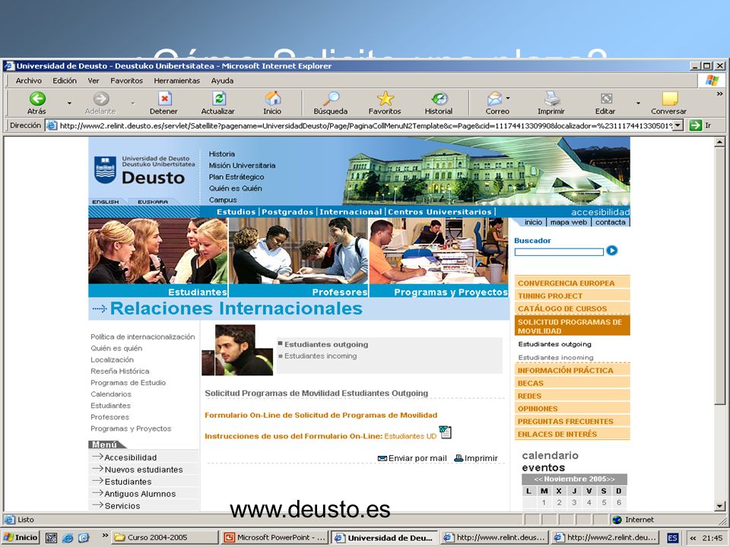Click the Editar toolbar icon
This screenshot has height=547, width=730.
[x=606, y=99]
